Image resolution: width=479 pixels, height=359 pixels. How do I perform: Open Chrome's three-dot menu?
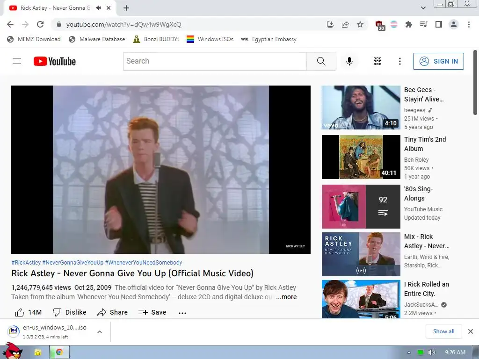tap(469, 24)
